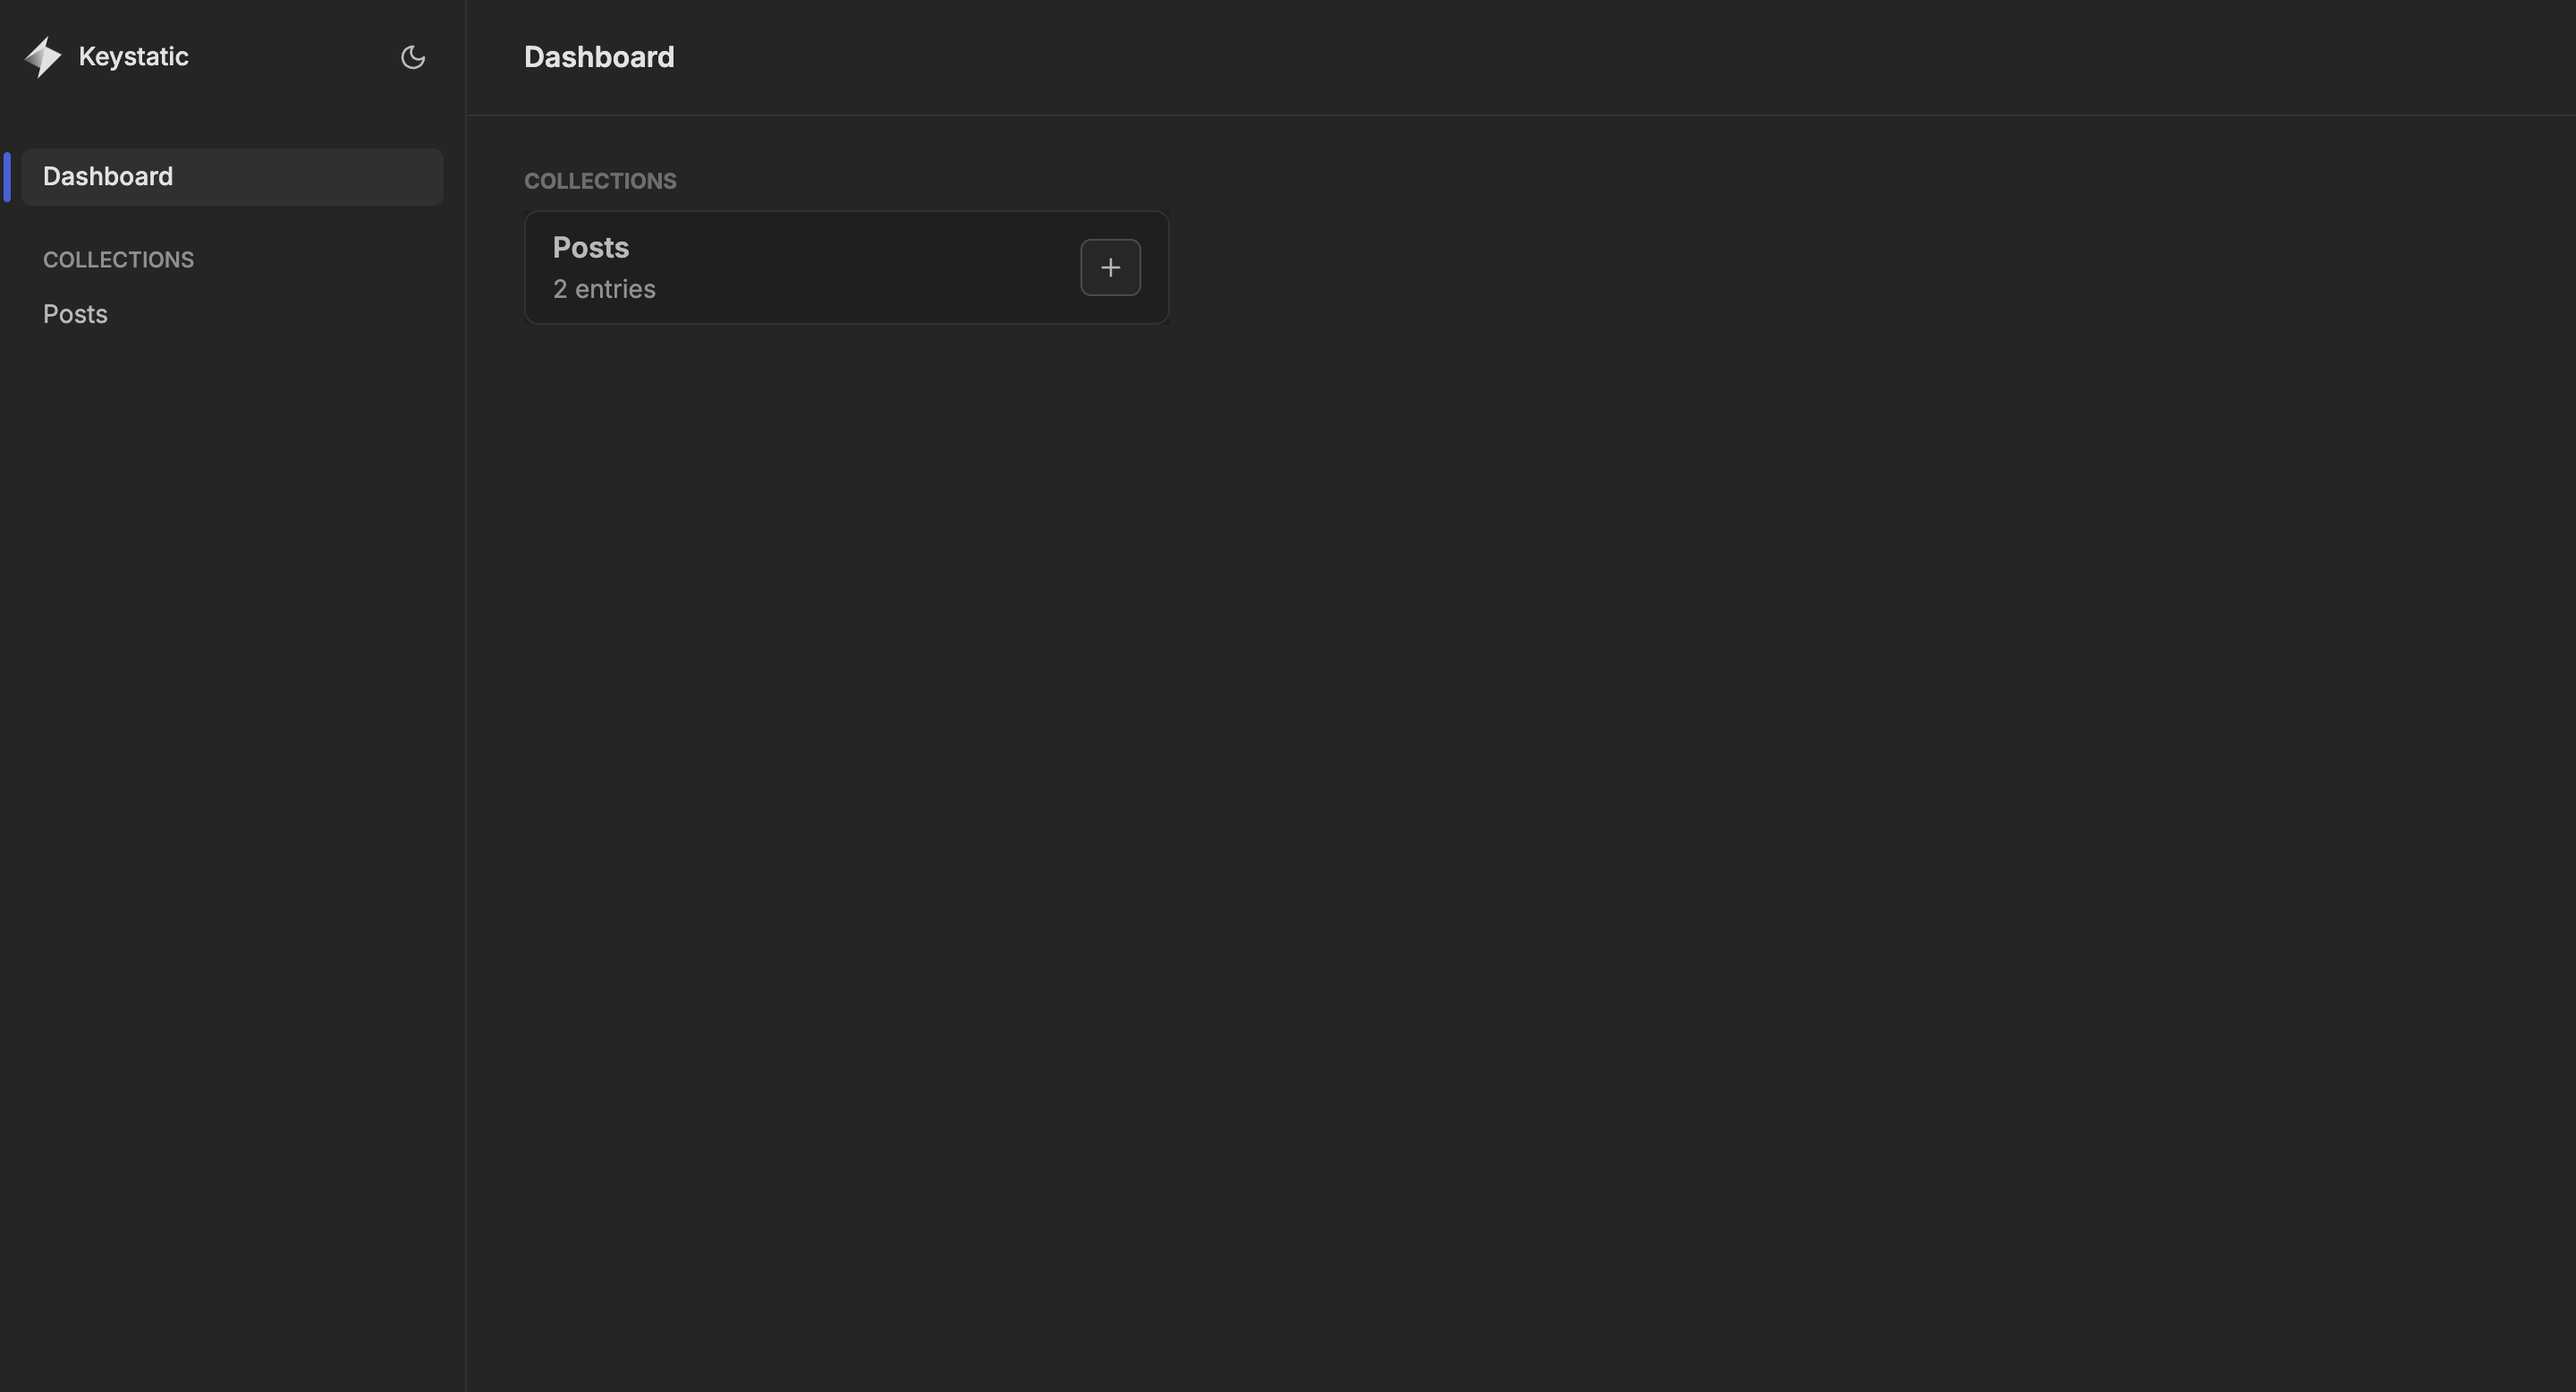Click the Keystatic brand name text
This screenshot has height=1392, width=2576.
133,57
